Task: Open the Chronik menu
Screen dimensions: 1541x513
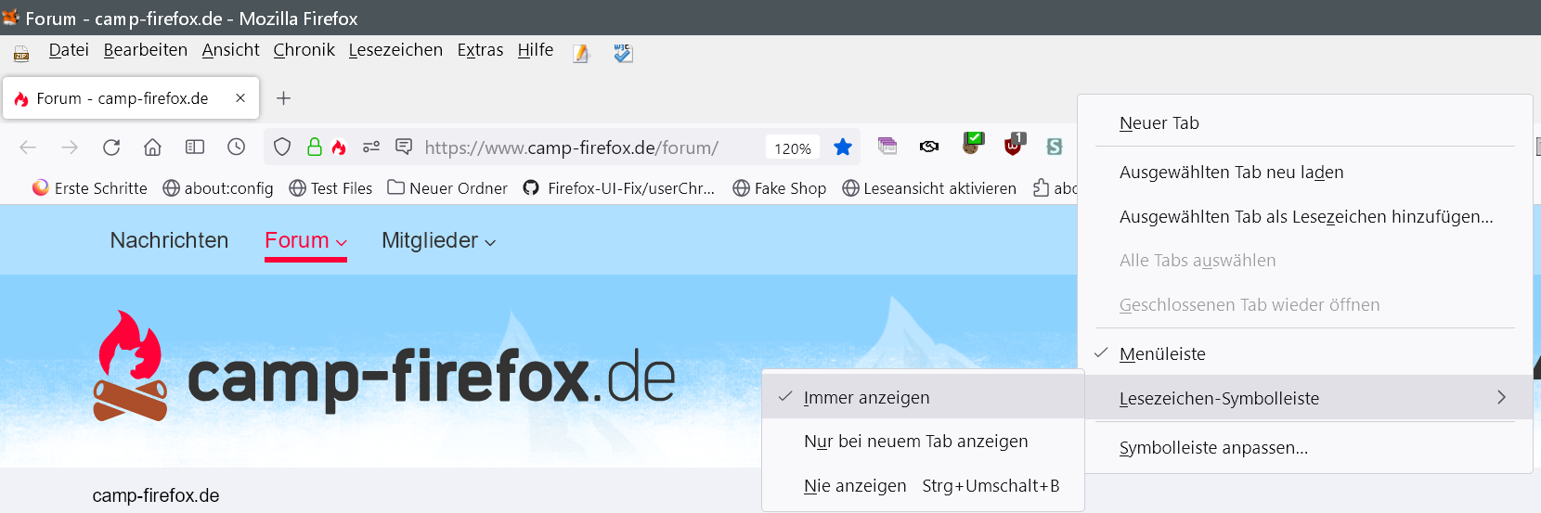Action: pyautogui.click(x=304, y=50)
